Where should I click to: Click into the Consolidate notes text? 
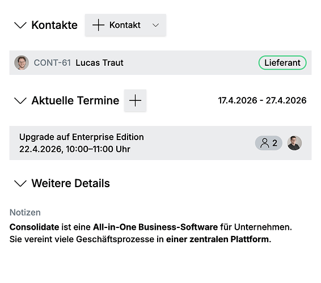[x=151, y=233]
